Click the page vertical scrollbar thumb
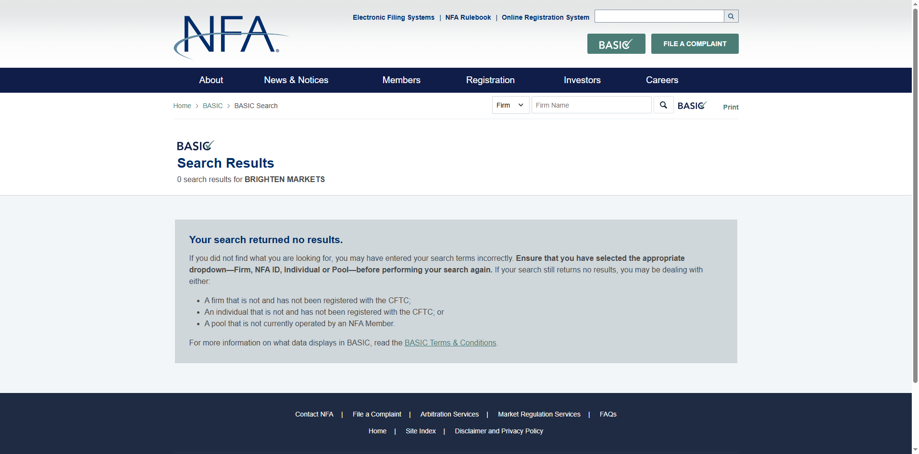Image resolution: width=919 pixels, height=454 pixels. (915, 195)
